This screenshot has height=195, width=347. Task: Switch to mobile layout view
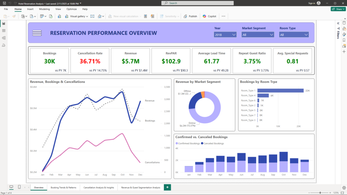pos(19,187)
